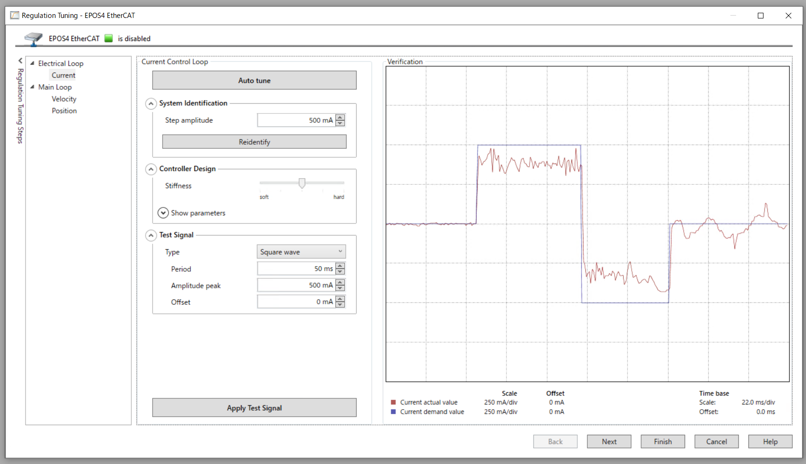Select Current in the tuning steps tree
The height and width of the screenshot is (464, 806).
pos(63,75)
